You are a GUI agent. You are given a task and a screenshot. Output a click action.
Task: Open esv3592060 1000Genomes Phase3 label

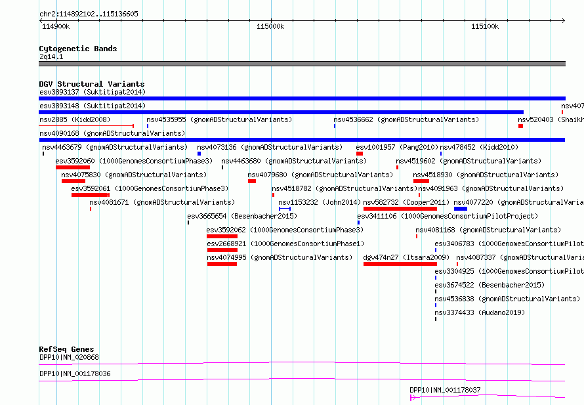coord(134,161)
